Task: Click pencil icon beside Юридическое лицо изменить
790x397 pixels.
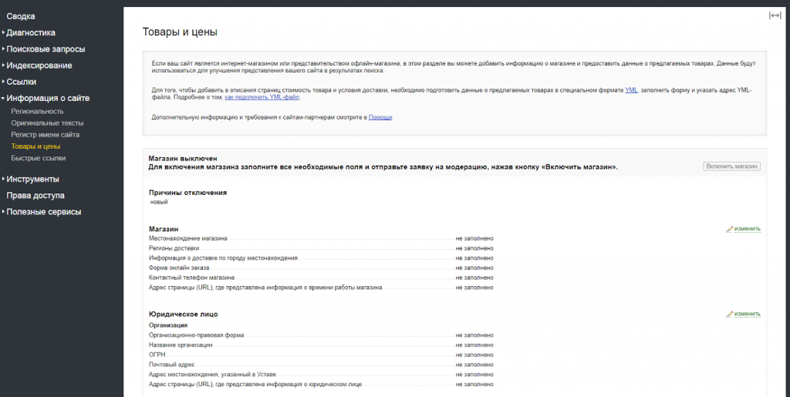Action: pyautogui.click(x=729, y=314)
